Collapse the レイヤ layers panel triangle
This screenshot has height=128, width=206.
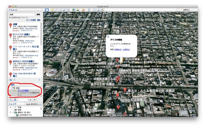[10, 104]
